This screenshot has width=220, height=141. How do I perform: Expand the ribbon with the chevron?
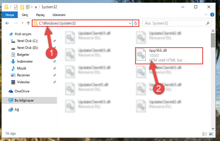(x=206, y=15)
